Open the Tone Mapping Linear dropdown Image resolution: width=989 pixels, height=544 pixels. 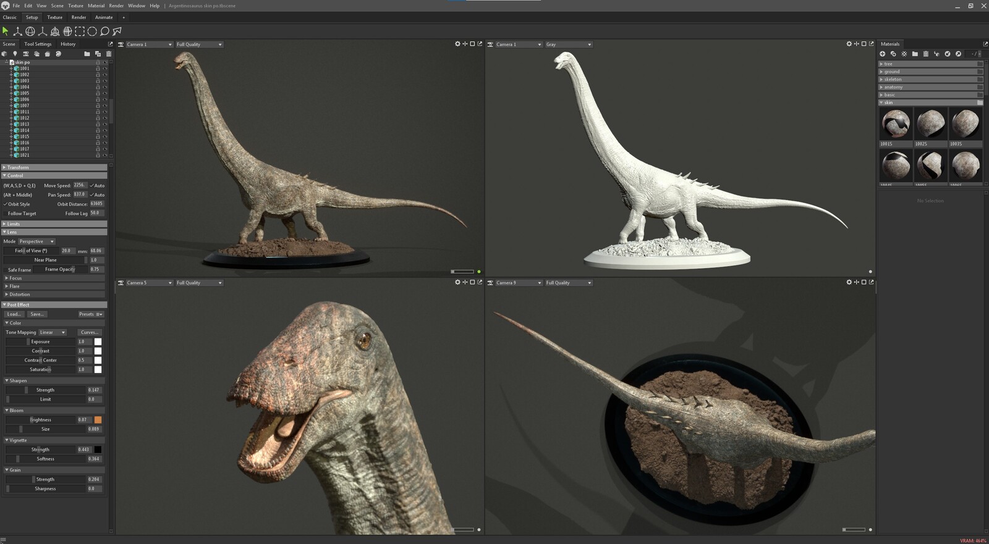(53, 332)
